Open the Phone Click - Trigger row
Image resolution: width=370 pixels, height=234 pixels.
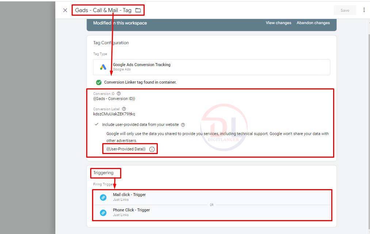point(212,212)
